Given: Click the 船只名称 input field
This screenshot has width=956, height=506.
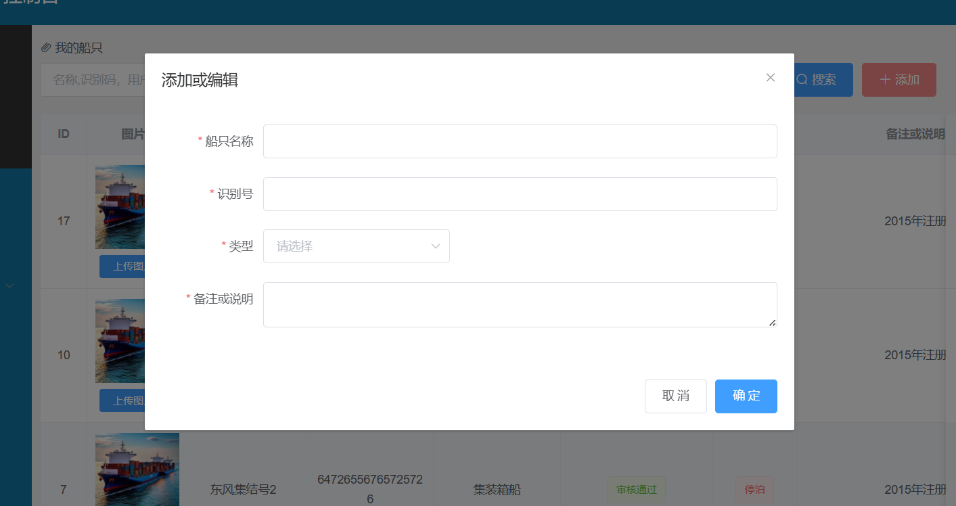Looking at the screenshot, I should 520,141.
